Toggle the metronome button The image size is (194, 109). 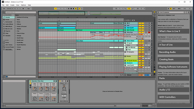(23, 9)
